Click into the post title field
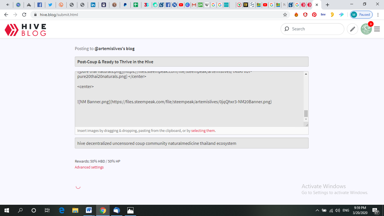Image resolution: width=384 pixels, height=216 pixels. [x=191, y=62]
